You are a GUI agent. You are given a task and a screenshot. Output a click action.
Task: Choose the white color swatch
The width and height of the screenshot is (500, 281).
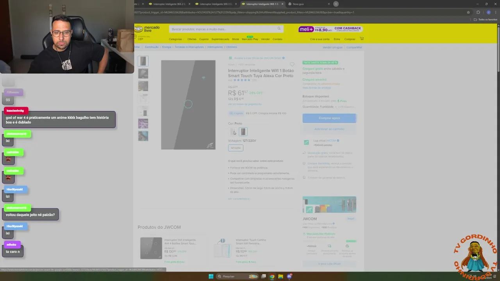click(x=233, y=132)
